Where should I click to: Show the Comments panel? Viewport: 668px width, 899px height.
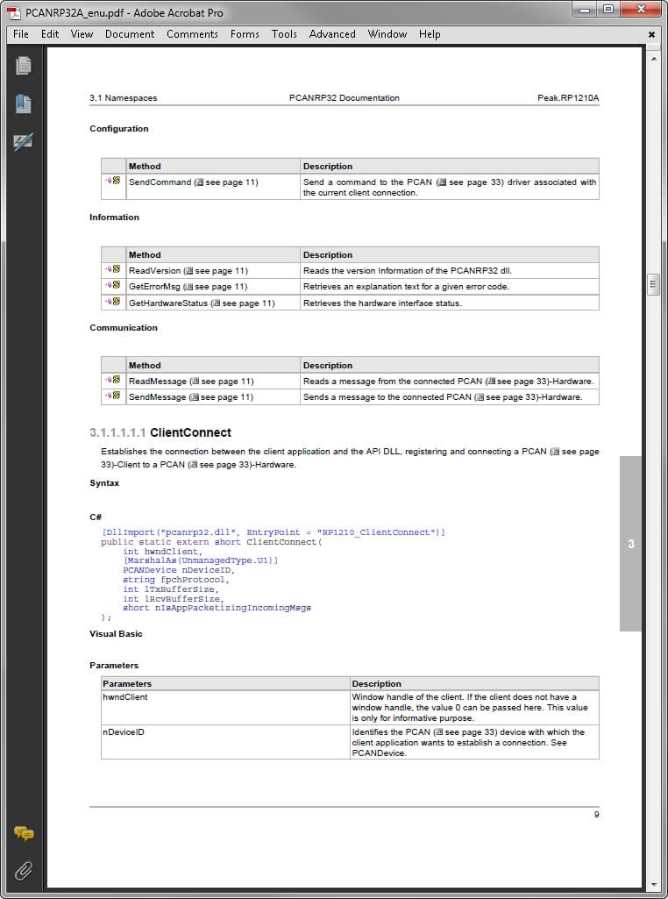24,833
